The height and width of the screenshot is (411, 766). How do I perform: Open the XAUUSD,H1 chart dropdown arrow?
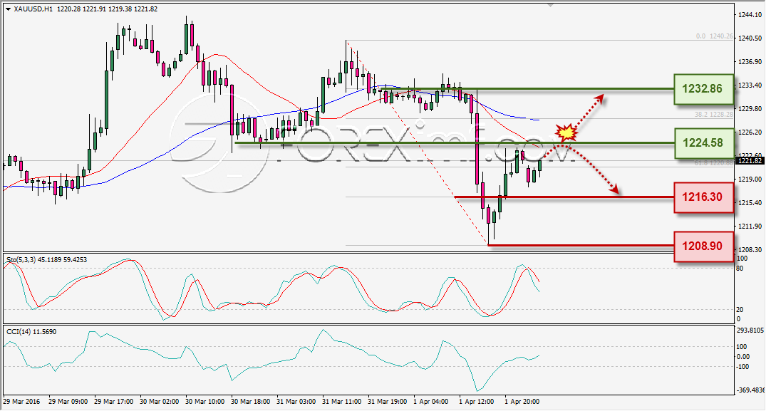coord(9,9)
